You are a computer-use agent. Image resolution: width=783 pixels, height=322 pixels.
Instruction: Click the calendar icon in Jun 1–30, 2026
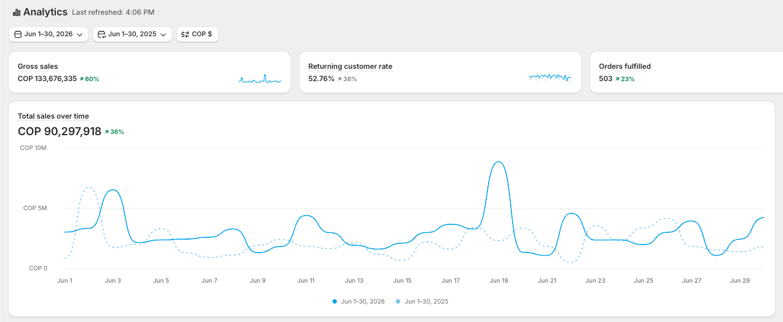click(x=18, y=34)
